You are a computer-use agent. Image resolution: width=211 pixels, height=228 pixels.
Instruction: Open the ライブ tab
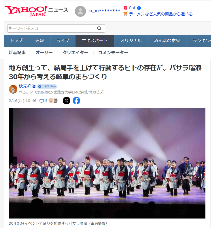[x=63, y=41]
